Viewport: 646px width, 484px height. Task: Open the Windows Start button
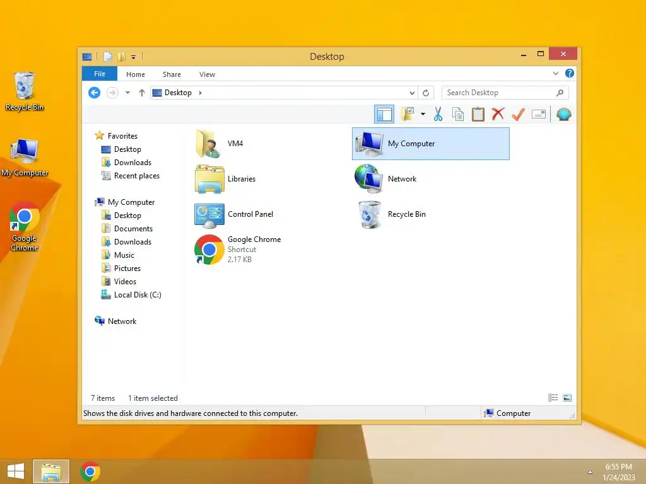pyautogui.click(x=16, y=471)
